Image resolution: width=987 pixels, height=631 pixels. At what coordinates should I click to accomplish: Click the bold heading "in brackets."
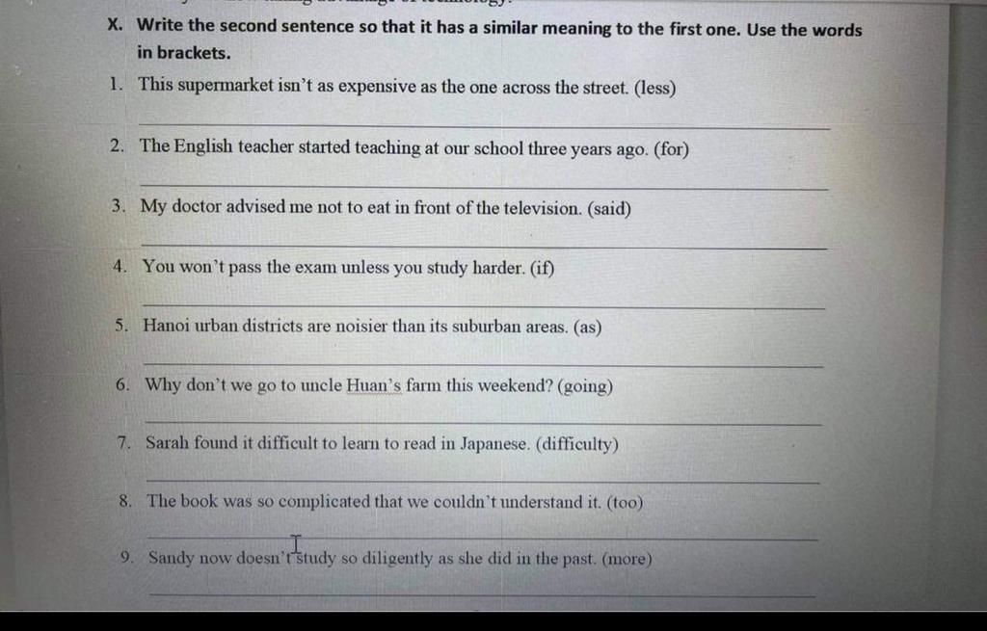click(184, 53)
